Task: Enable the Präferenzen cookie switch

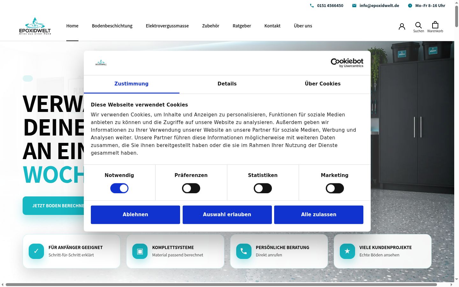Action: 191,188
